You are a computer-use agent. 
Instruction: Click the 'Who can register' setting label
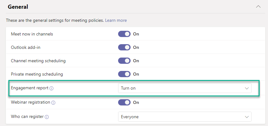(27, 117)
